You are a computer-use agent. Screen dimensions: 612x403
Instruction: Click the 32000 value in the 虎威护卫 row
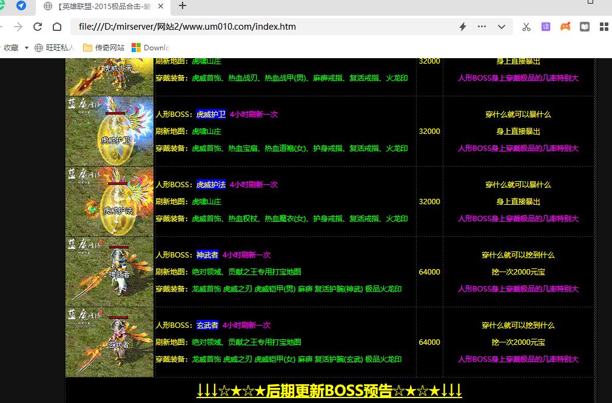[429, 132]
